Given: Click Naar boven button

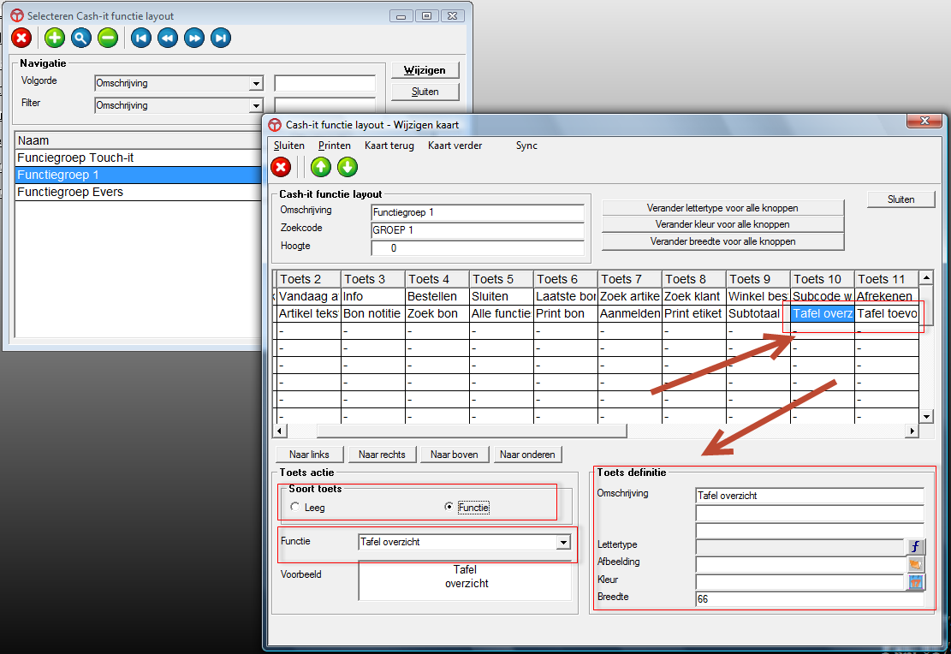Looking at the screenshot, I should (455, 455).
